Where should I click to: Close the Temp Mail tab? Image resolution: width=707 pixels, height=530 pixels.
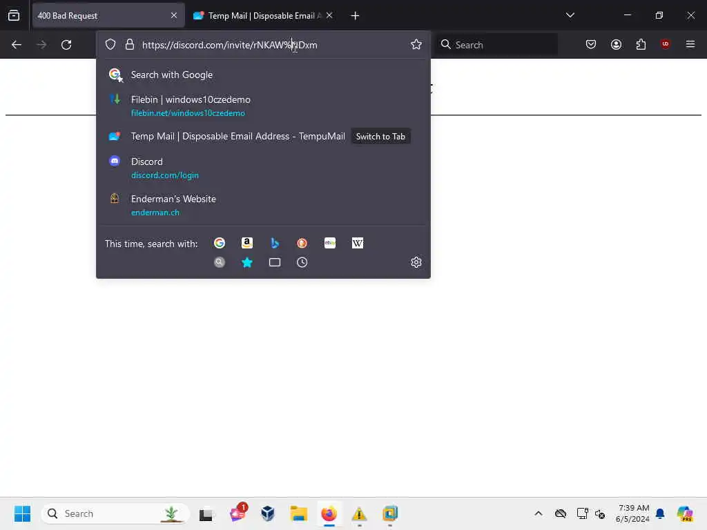pos(329,16)
